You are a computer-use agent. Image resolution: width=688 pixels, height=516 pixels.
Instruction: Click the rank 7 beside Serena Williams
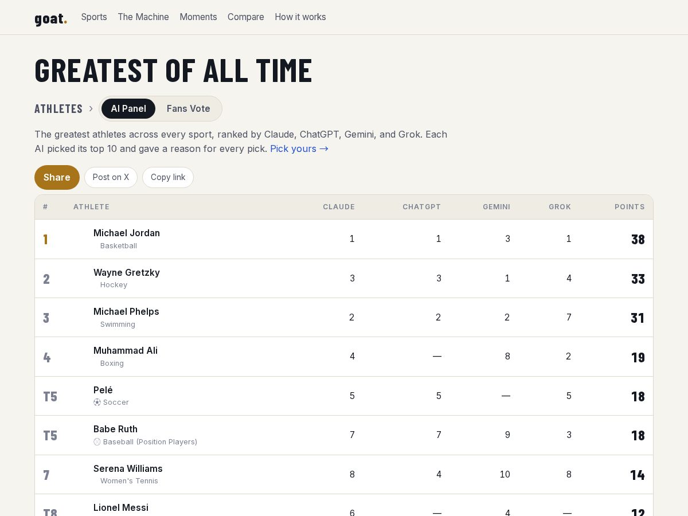pyautogui.click(x=46, y=475)
